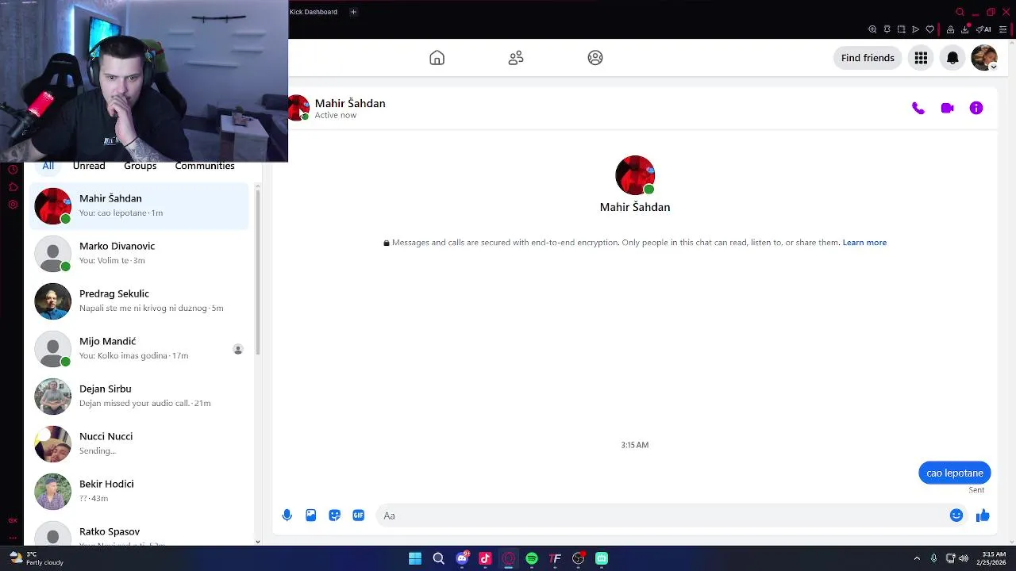Click the pin icon in browser toolbar
Screen dimensions: 1016x571
tap(887, 29)
